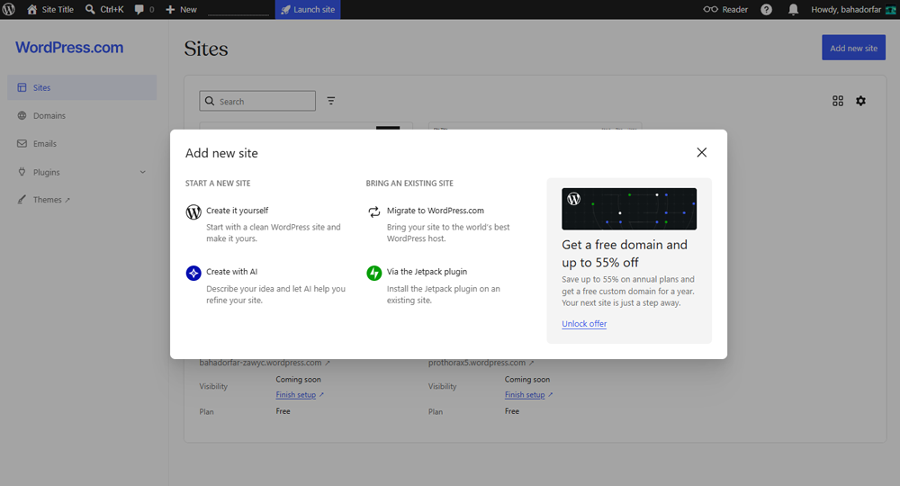Viewport: 900px width, 486px height.
Task: Choose Via the Jetpack plugin option
Action: 448,285
